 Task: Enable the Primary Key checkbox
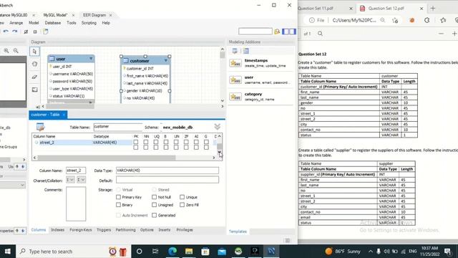click(x=118, y=197)
